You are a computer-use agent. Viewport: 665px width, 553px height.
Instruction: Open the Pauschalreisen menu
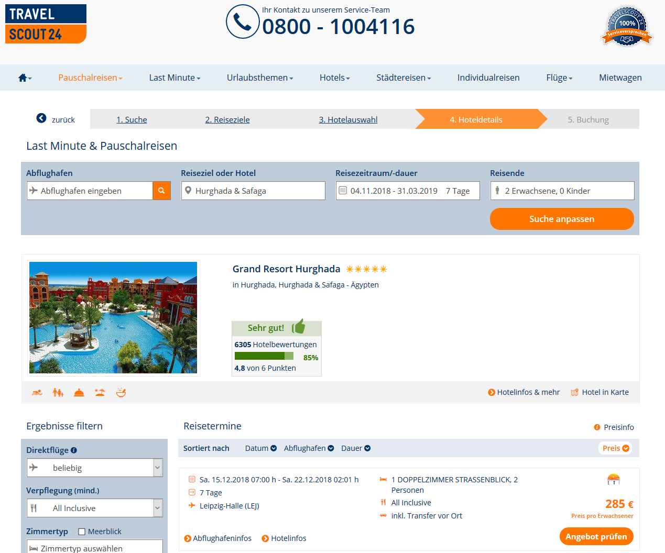click(90, 78)
